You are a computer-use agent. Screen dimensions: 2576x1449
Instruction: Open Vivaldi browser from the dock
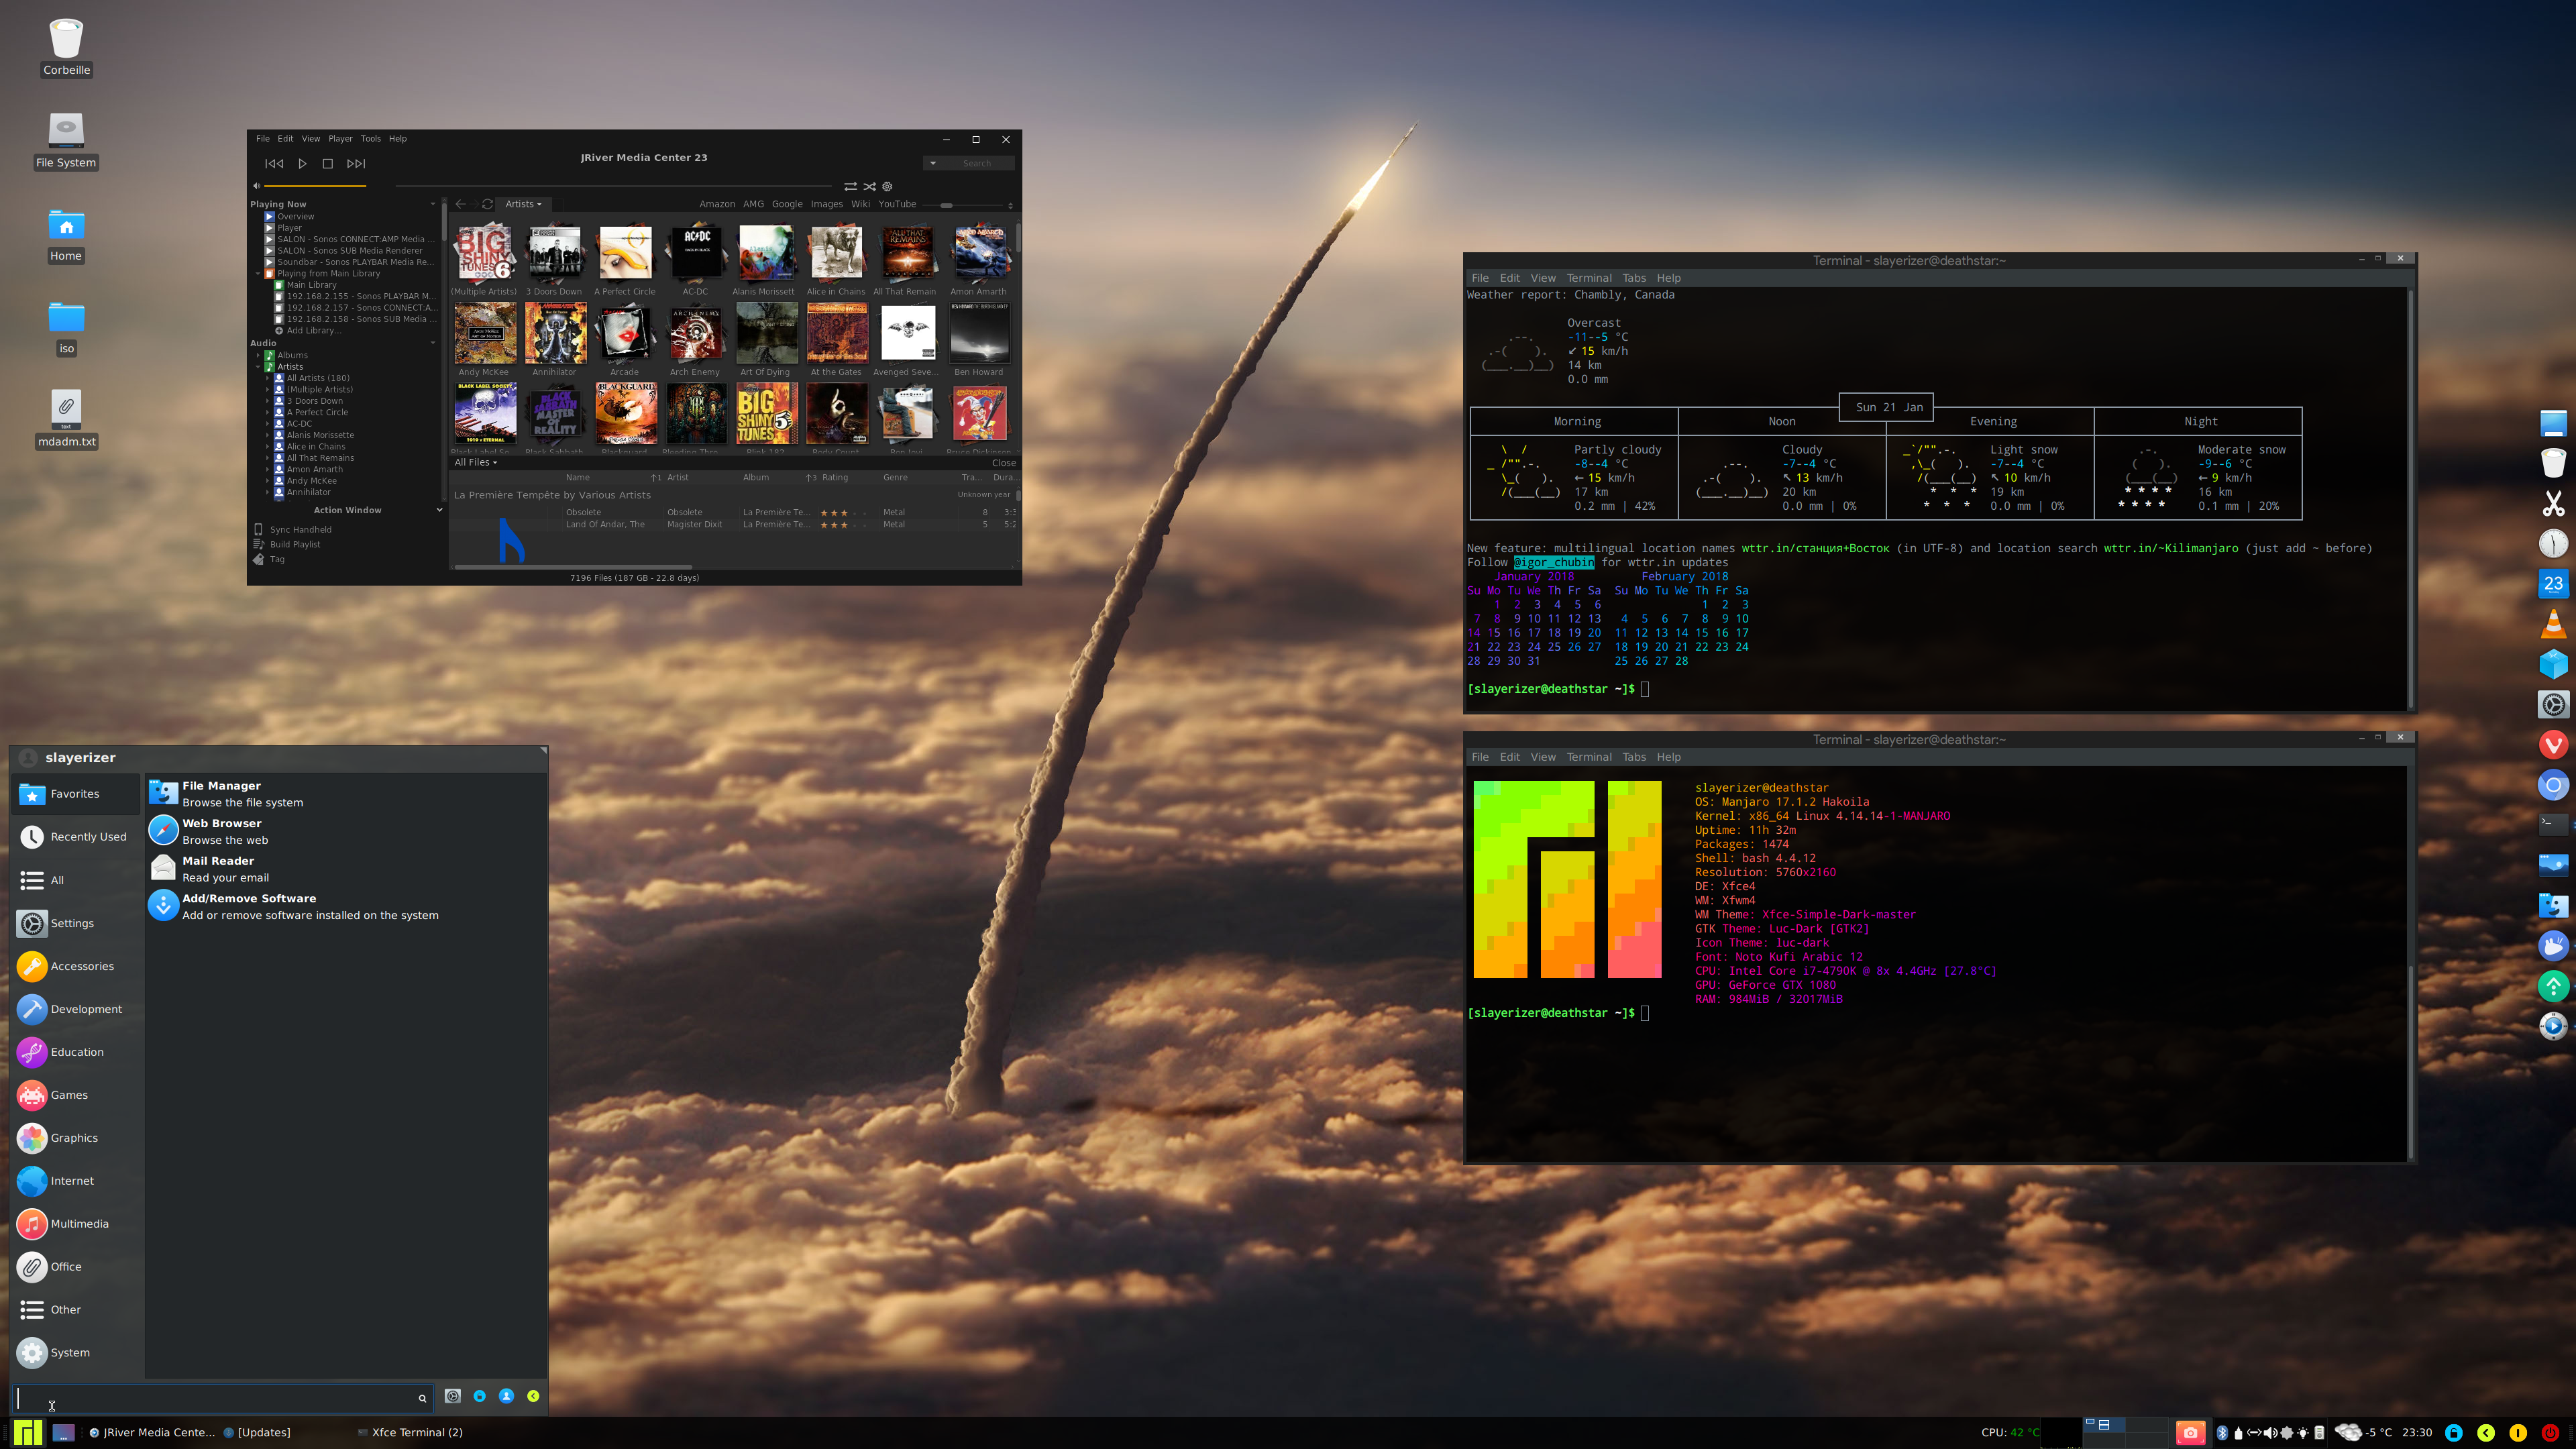2553,744
